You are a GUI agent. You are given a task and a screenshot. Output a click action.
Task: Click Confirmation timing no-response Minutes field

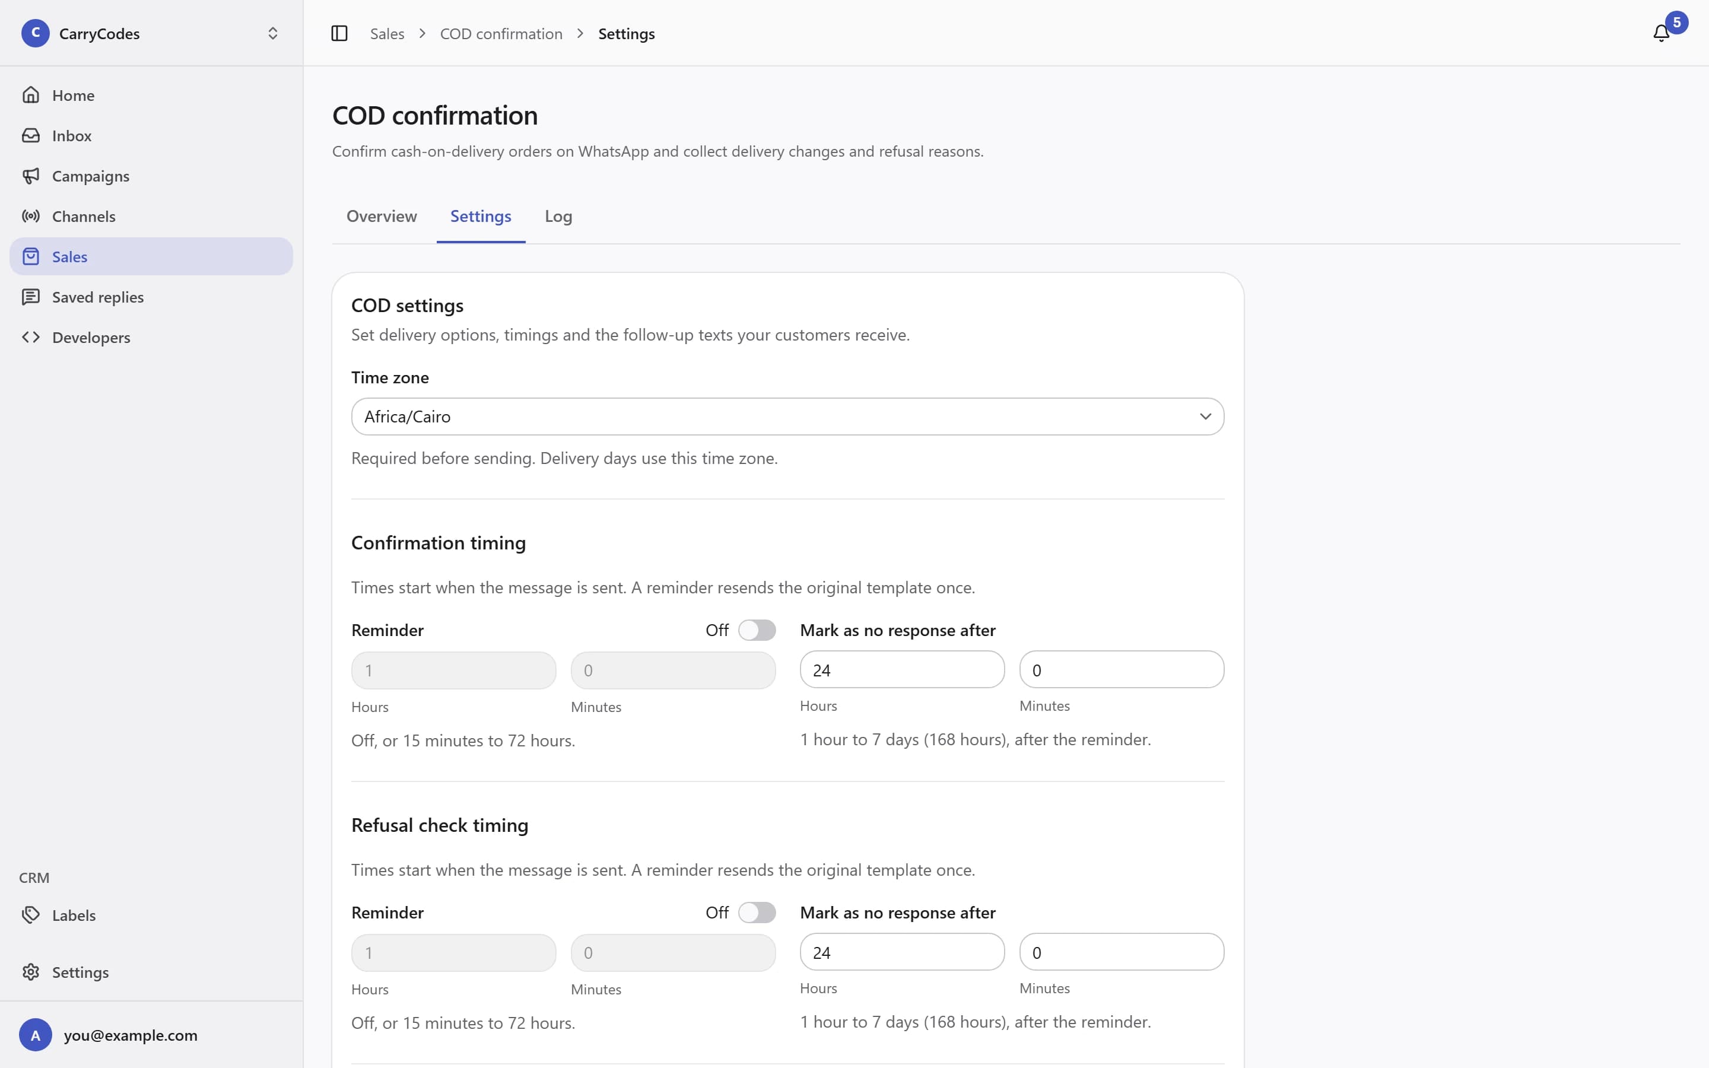[x=1122, y=670]
